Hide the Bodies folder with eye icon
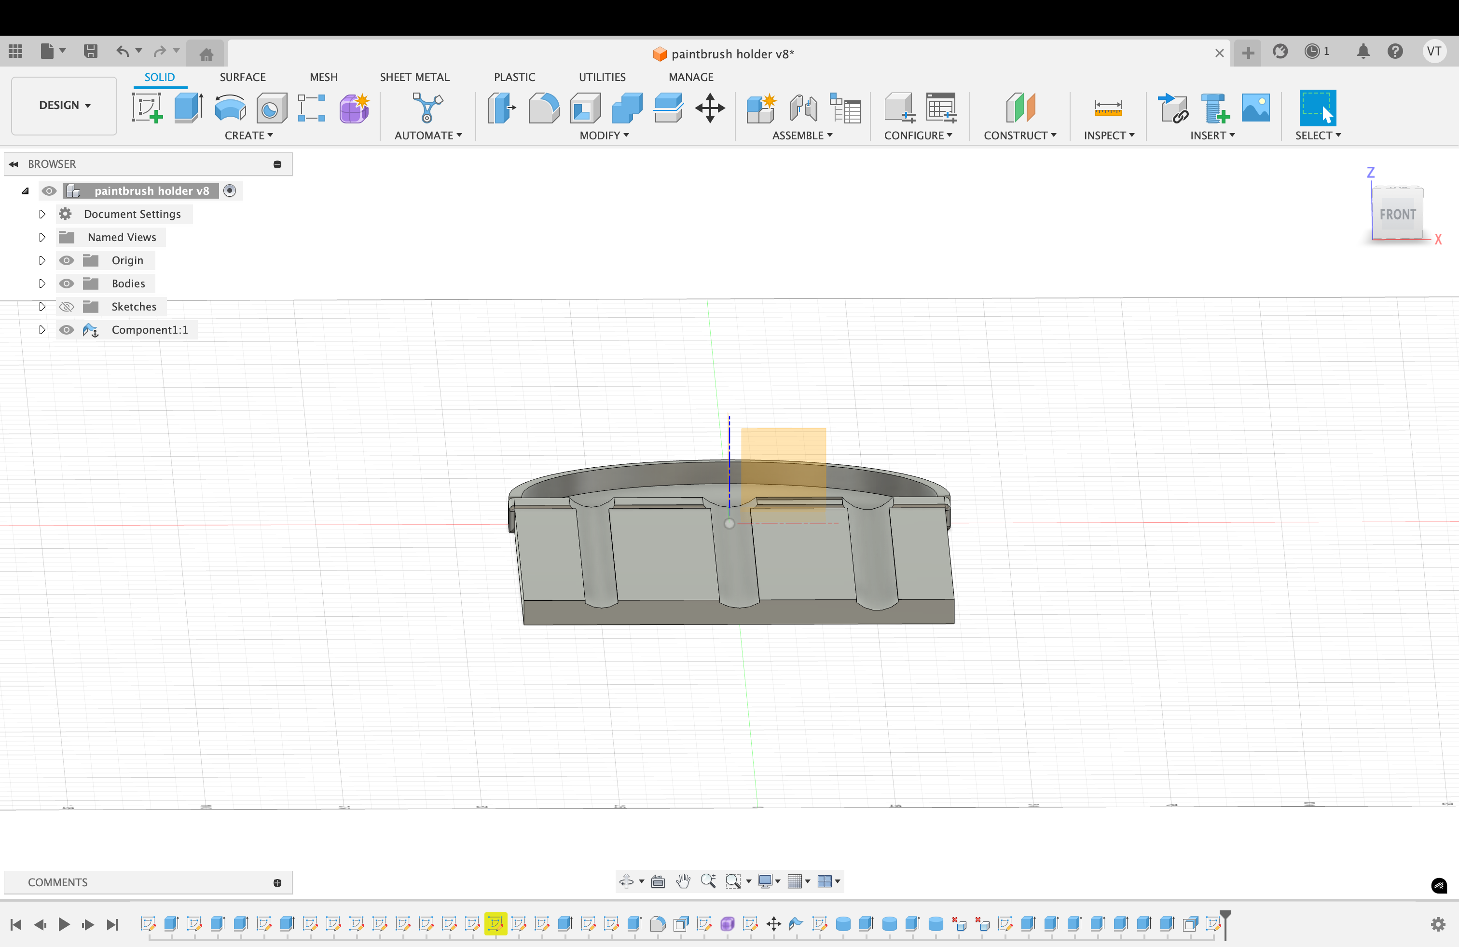Screen dimensions: 1459x947 pyautogui.click(x=66, y=283)
